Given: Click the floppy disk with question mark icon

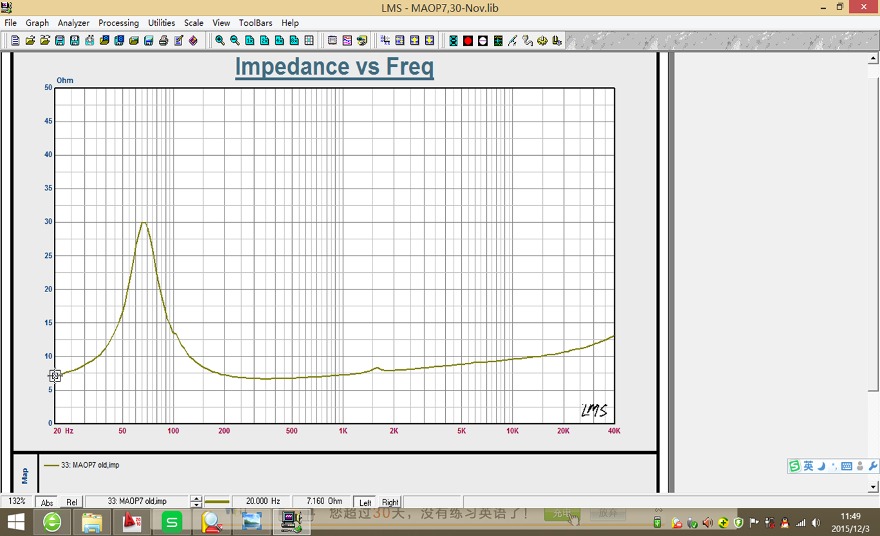Looking at the screenshot, I should (75, 41).
